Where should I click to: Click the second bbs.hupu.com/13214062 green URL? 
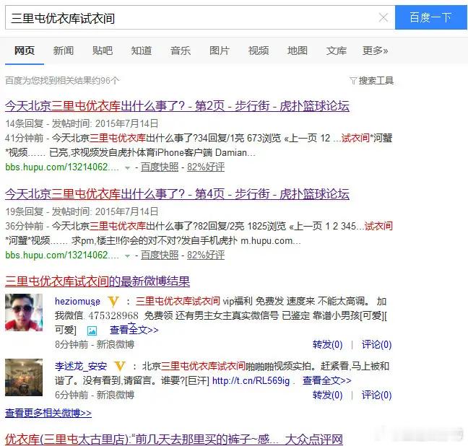pyautogui.click(x=62, y=255)
